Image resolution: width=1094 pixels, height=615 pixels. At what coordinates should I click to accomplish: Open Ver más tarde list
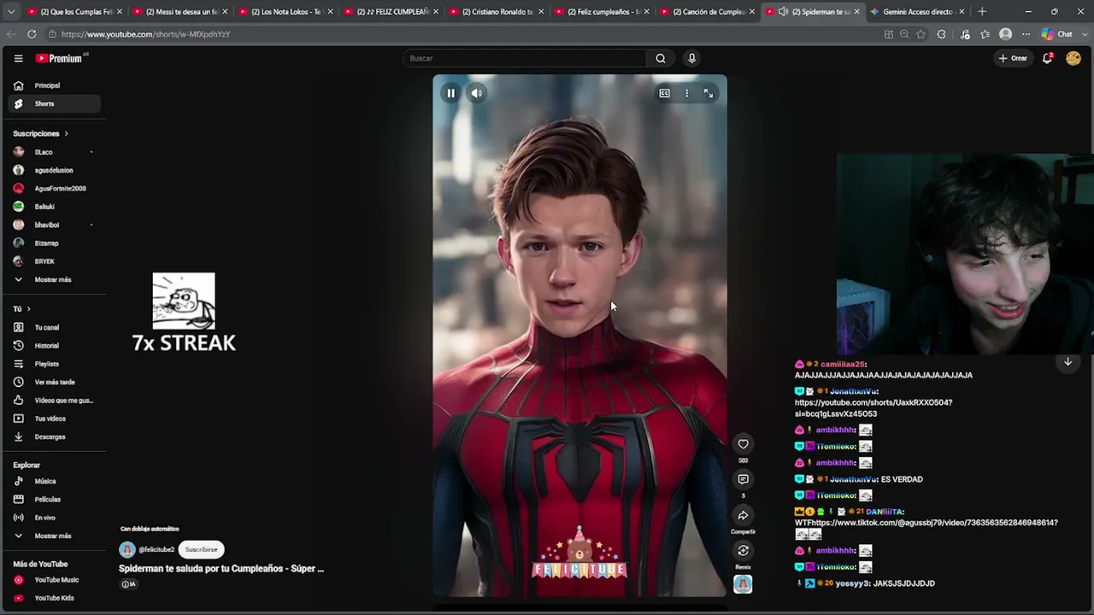[55, 382]
